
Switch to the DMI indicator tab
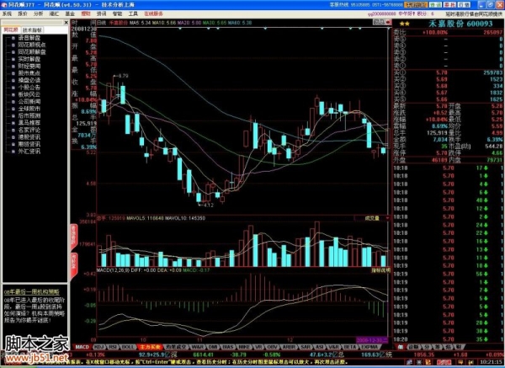tap(213, 347)
